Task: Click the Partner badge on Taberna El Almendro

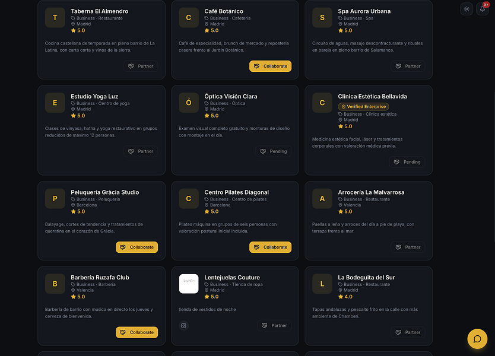Action: click(x=141, y=66)
